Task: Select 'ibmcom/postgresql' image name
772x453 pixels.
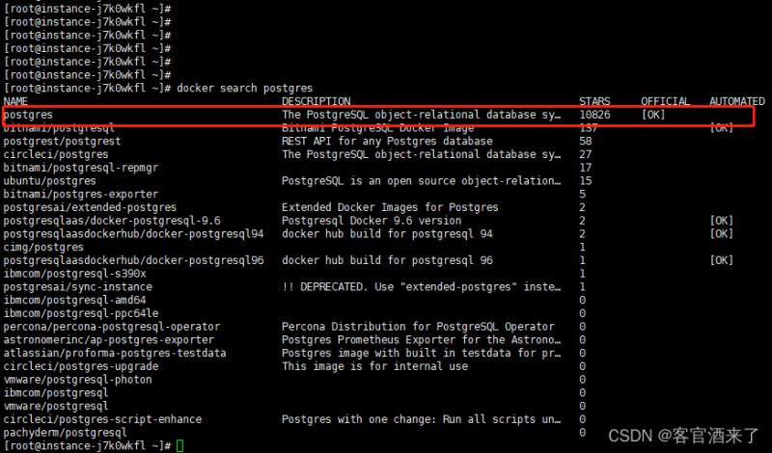Action: tap(56, 394)
